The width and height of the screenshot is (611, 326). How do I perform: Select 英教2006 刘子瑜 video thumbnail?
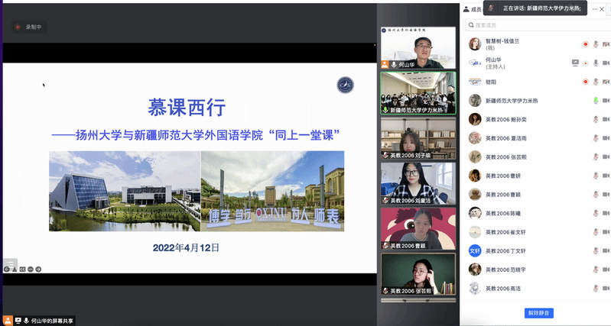(418, 138)
